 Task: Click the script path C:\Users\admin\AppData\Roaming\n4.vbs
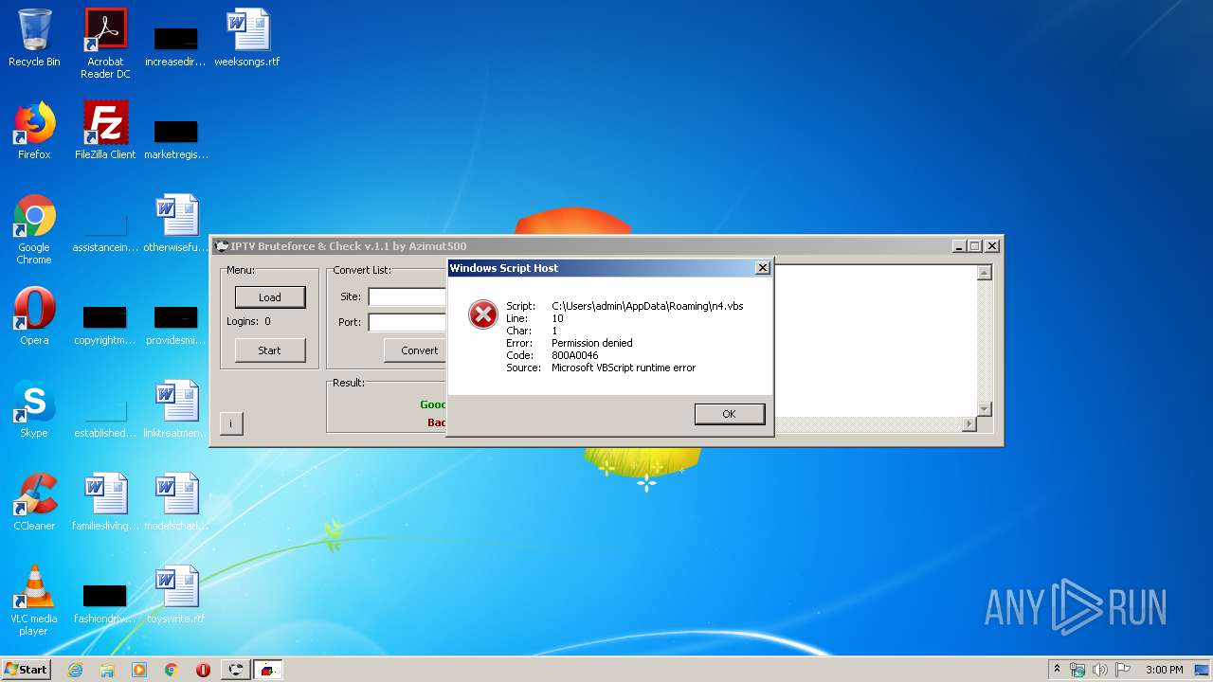pos(647,306)
